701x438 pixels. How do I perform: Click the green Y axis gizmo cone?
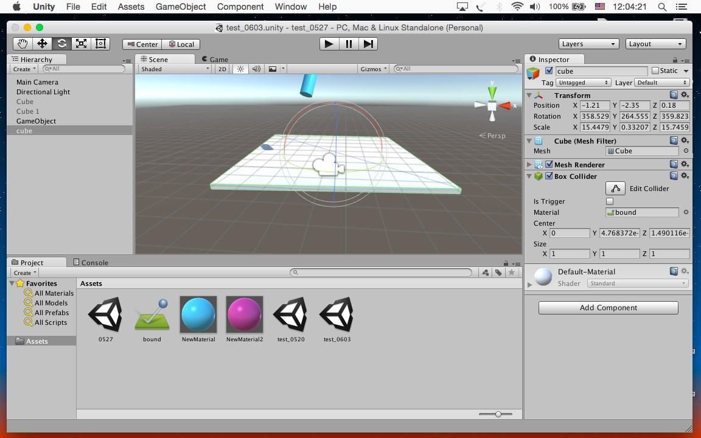[492, 92]
